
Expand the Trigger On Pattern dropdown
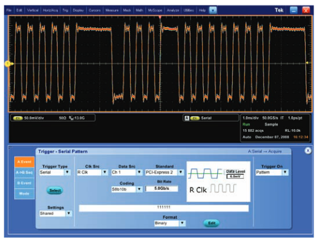click(x=285, y=172)
